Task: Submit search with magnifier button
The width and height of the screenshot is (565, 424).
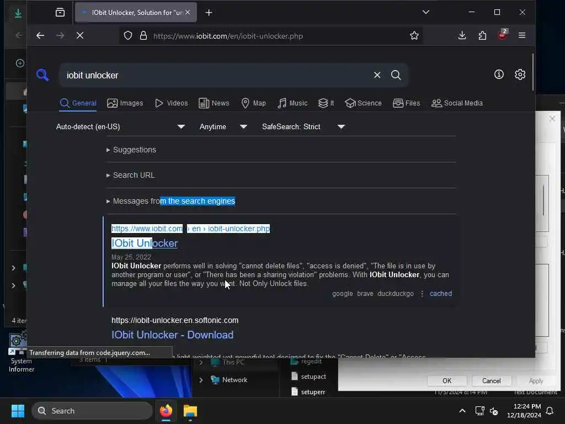Action: [396, 75]
